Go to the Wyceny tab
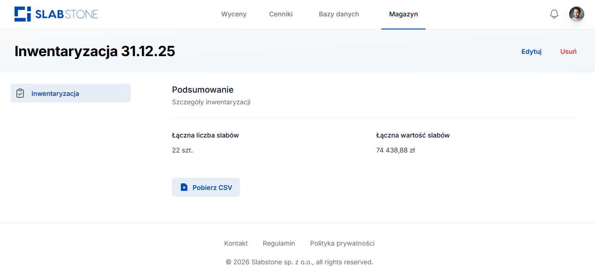Viewport: 595px width, 276px height. 233,14
